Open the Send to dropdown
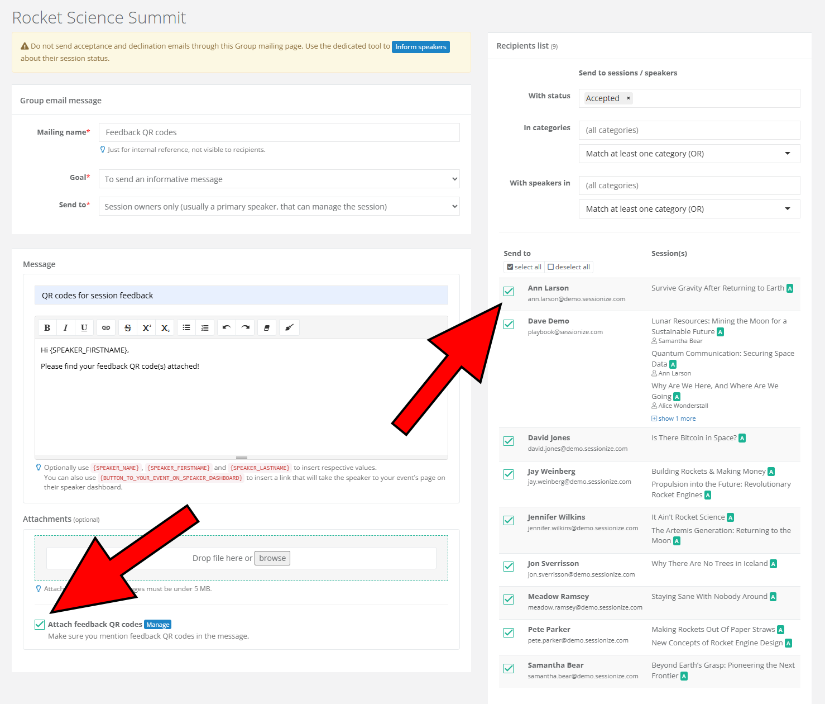 (x=279, y=206)
